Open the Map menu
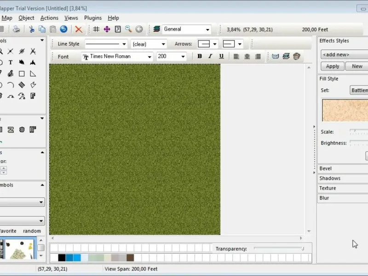Image resolution: width=368 pixels, height=276 pixels. click(x=7, y=18)
